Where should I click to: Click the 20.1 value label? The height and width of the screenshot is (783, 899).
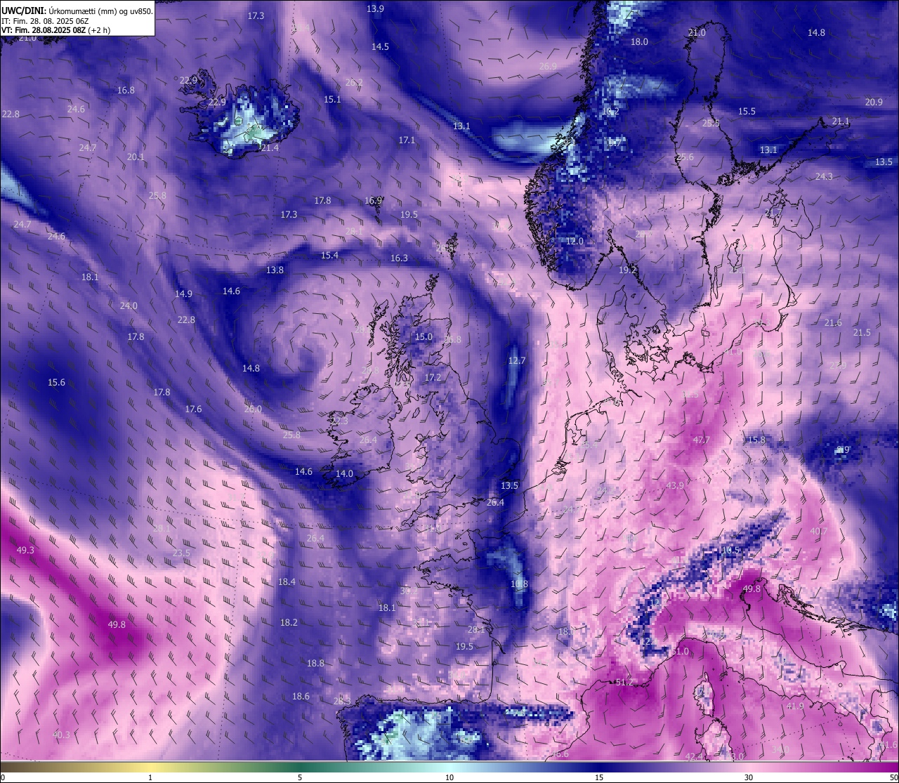(x=136, y=157)
